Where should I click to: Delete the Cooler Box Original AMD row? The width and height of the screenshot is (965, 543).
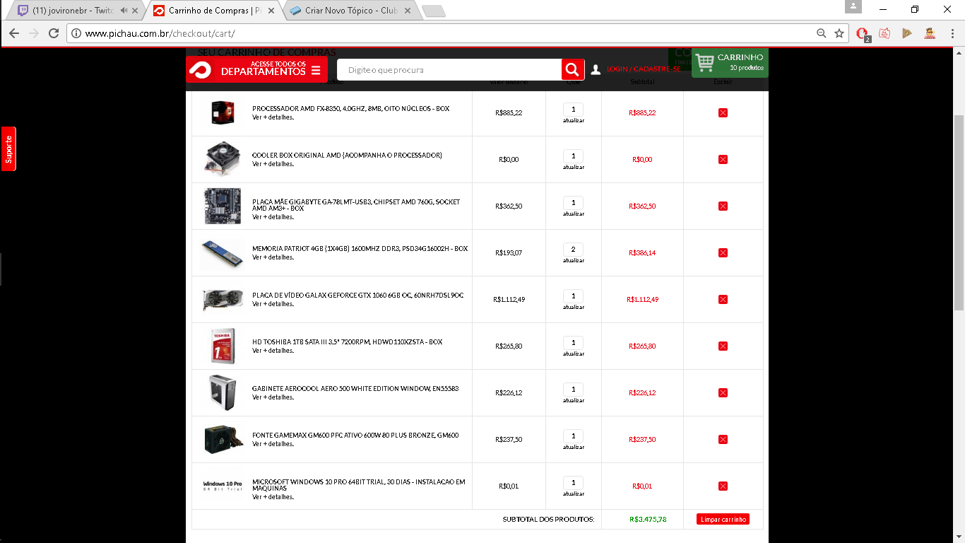tap(723, 160)
